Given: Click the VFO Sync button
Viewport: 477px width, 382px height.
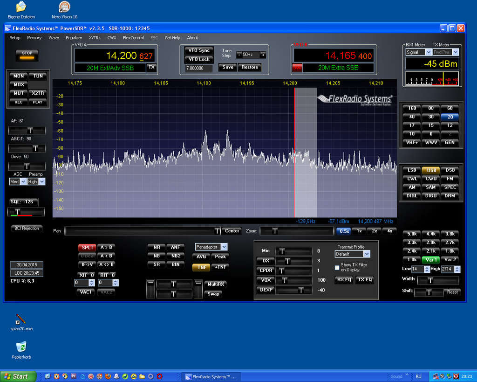Looking at the screenshot, I should point(199,50).
